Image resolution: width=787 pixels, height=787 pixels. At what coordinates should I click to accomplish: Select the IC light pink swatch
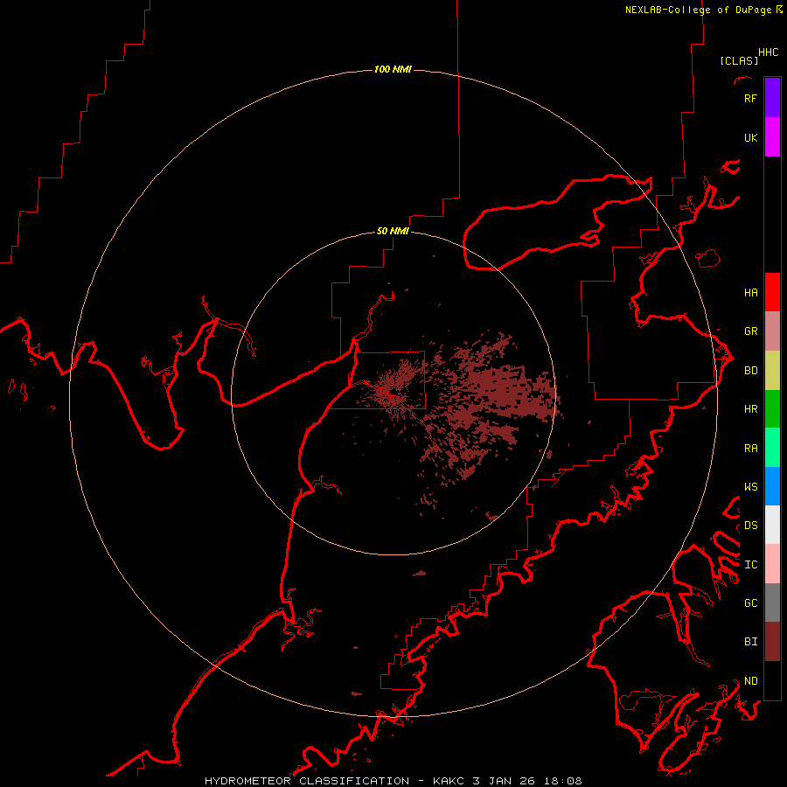click(x=772, y=564)
